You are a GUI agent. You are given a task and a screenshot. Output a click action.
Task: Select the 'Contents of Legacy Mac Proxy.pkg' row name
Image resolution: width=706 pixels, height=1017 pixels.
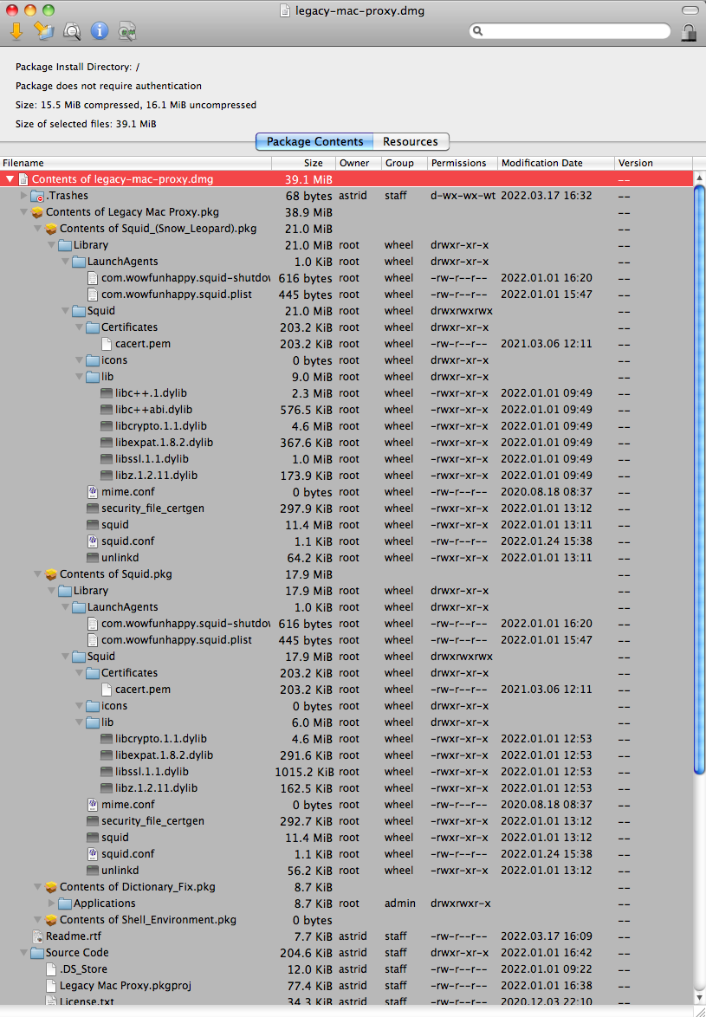coord(133,212)
